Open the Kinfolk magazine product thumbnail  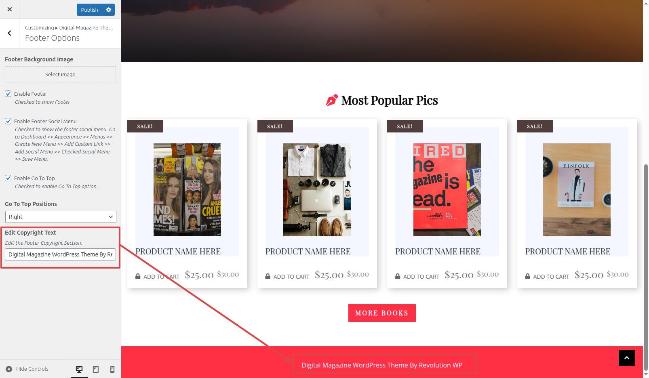pos(577,190)
